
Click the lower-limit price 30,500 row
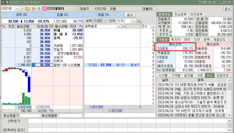[x=42, y=65]
